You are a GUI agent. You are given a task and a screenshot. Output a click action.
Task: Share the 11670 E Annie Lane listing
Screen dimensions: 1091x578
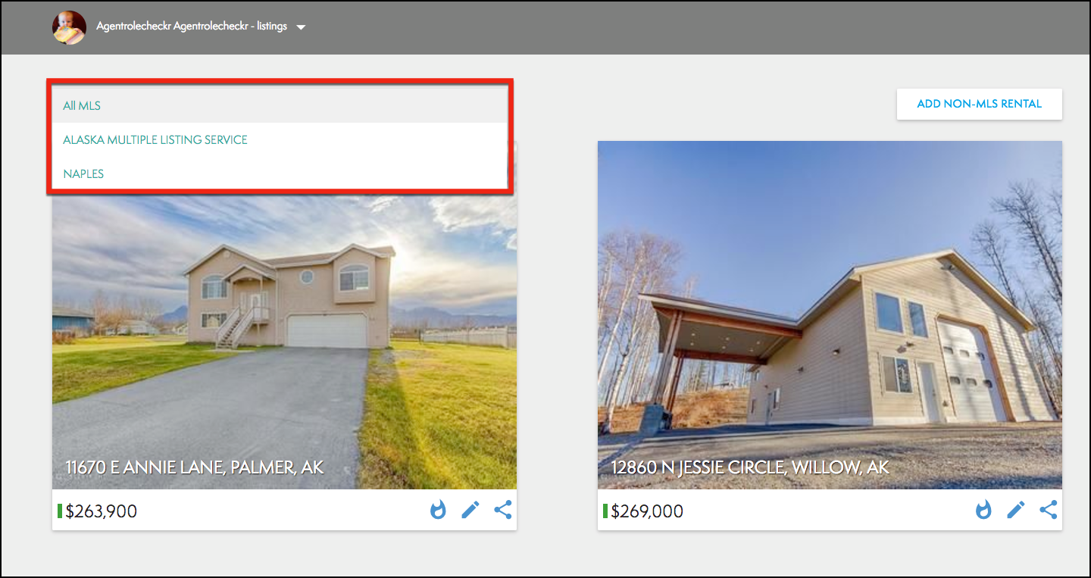pos(503,510)
